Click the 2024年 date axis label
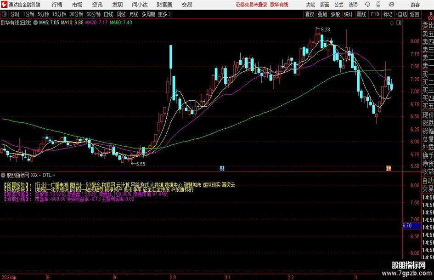Viewport: 434px width, 280px height. coord(9,277)
